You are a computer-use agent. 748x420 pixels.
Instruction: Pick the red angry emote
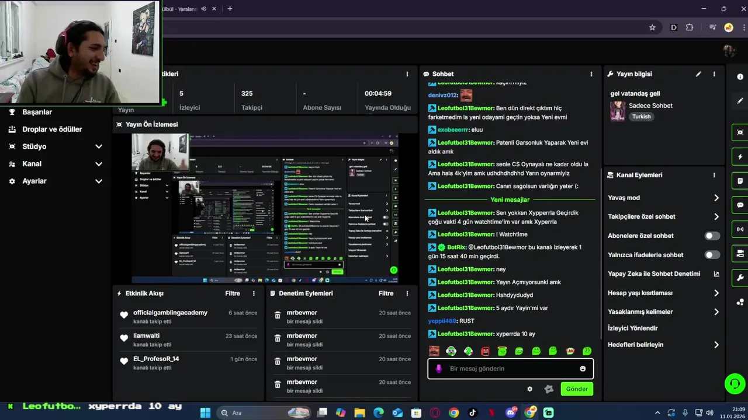point(485,351)
